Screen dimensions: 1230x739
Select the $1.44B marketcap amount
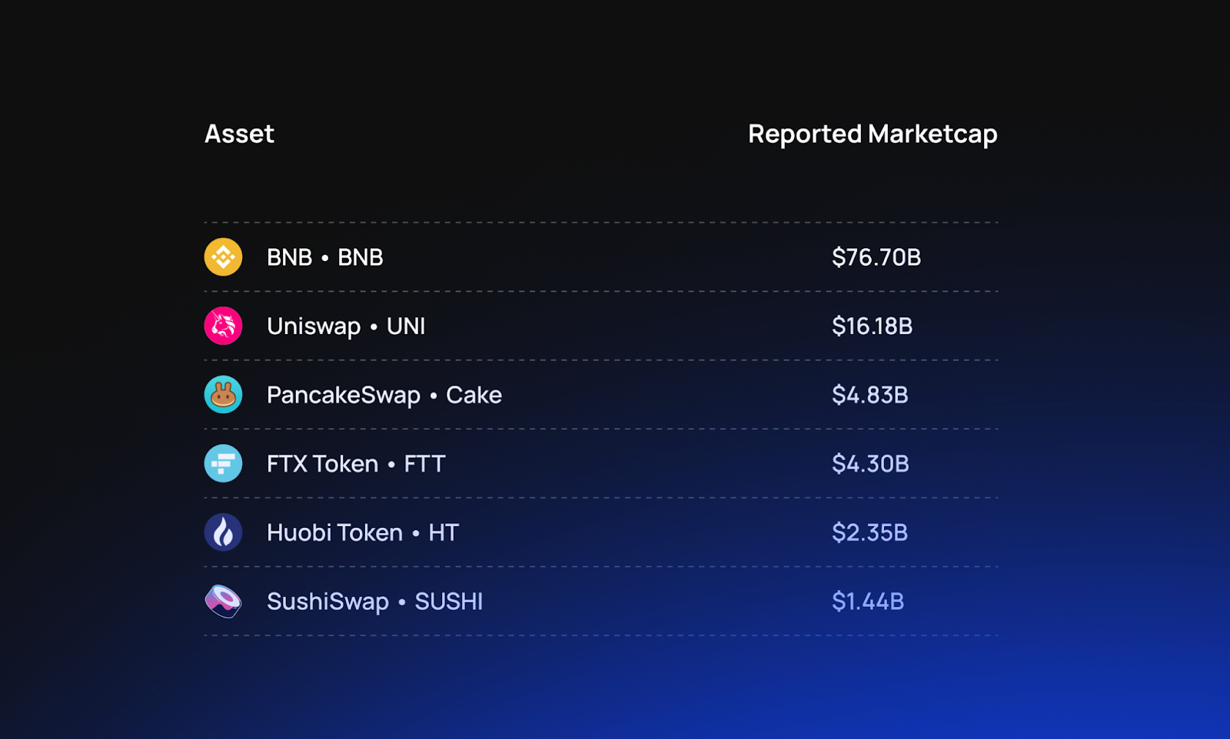[x=868, y=601]
